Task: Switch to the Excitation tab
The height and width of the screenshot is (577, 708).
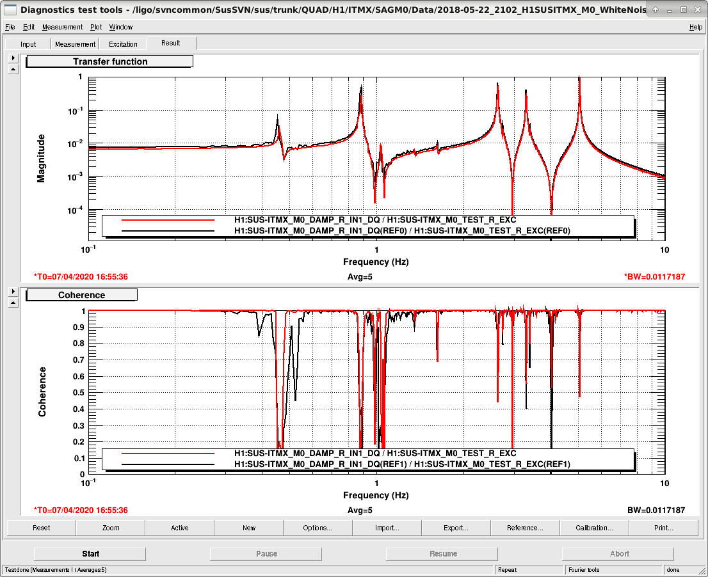Action: 123,44
